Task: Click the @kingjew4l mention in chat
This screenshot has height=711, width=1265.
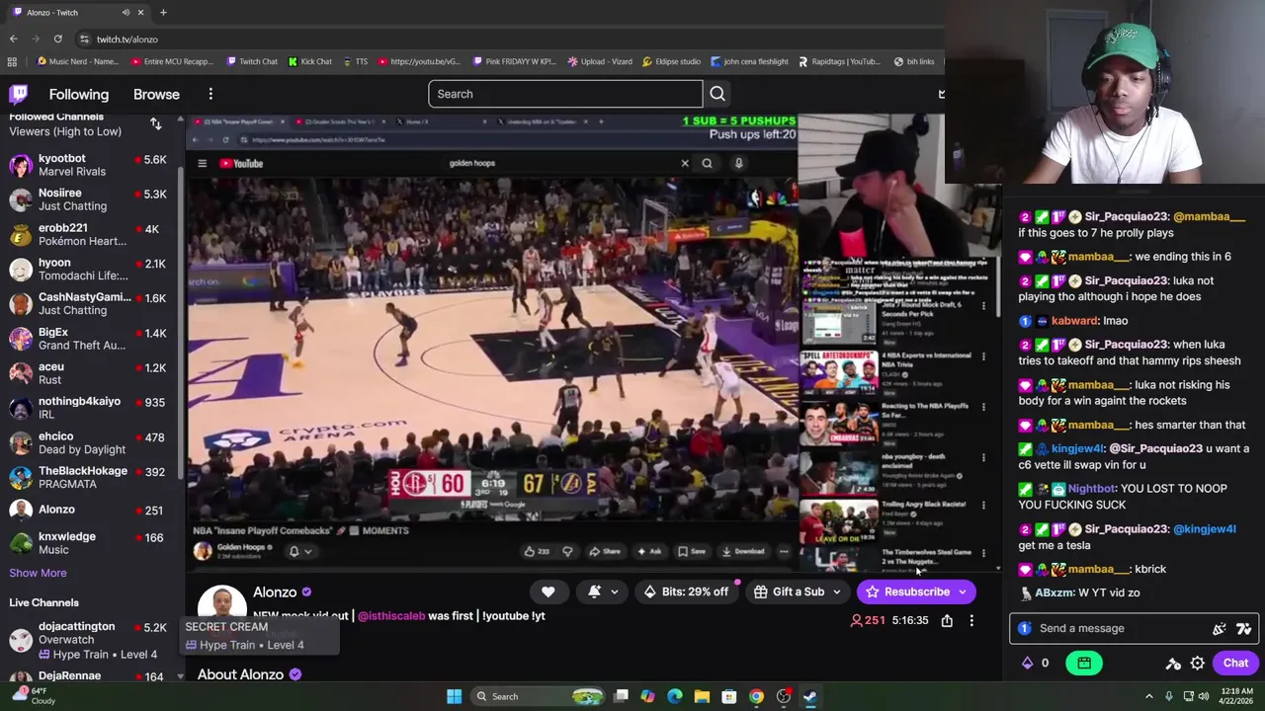Action: click(1205, 528)
